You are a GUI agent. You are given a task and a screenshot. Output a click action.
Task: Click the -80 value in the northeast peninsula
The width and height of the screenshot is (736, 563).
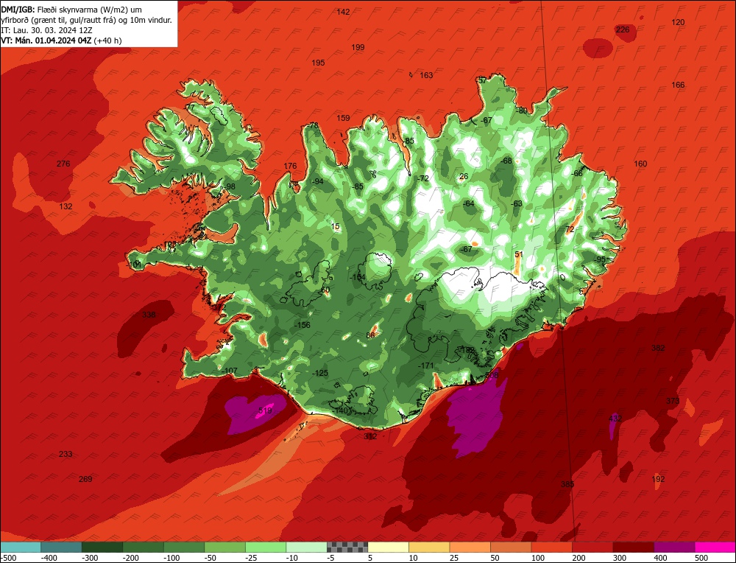pos(522,111)
